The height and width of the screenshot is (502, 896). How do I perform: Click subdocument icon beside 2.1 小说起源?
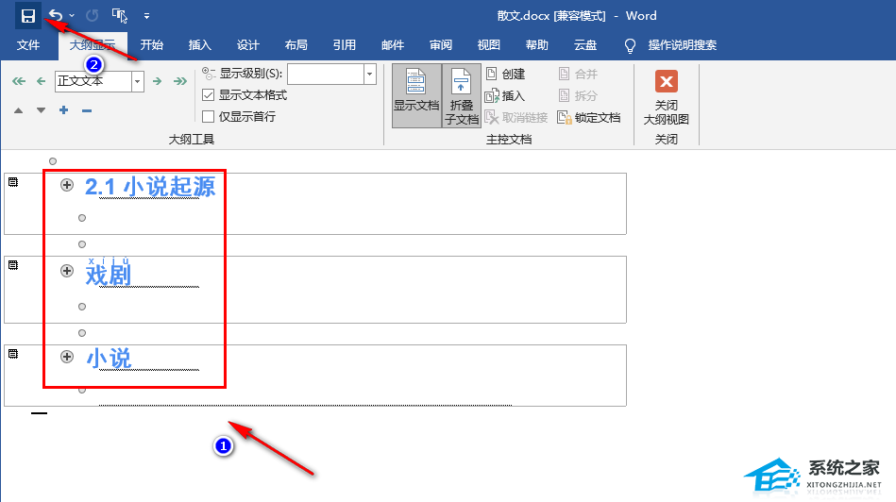pyautogui.click(x=13, y=181)
